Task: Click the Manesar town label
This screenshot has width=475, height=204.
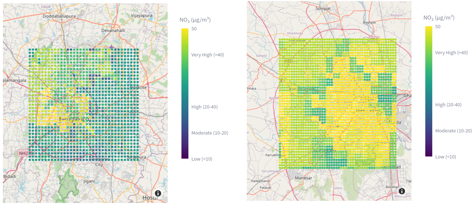Action: coord(304,178)
